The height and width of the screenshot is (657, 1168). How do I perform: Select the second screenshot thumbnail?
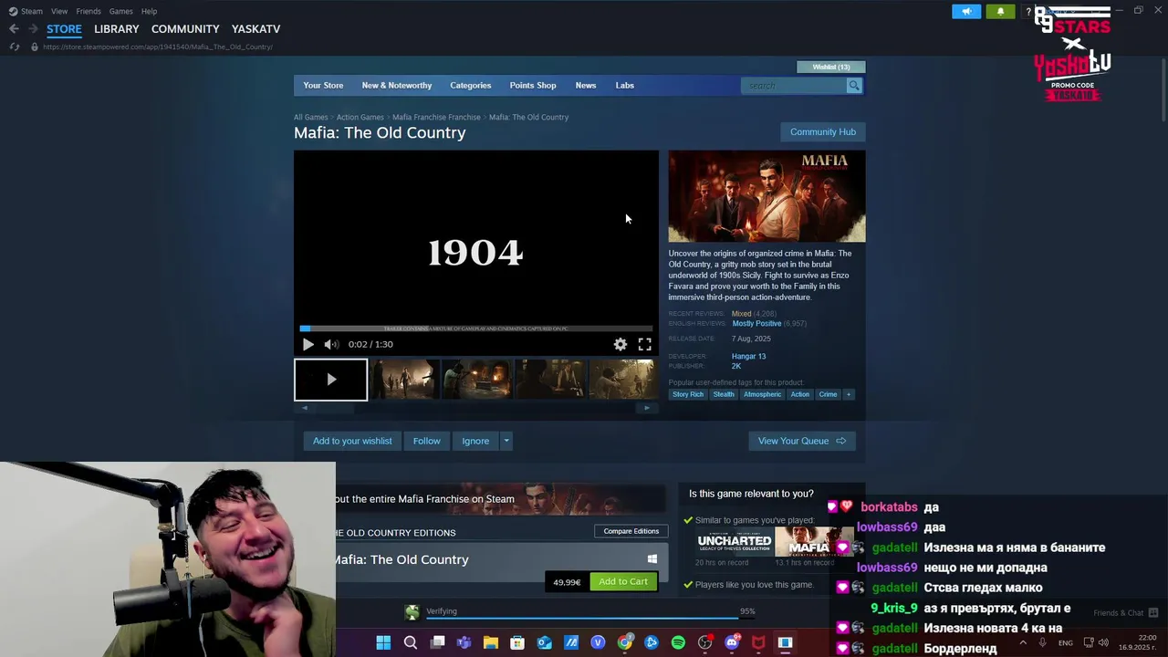point(403,380)
